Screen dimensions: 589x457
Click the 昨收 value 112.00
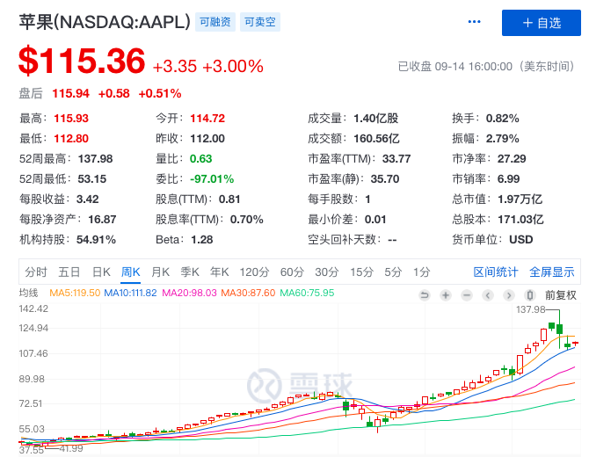click(207, 139)
